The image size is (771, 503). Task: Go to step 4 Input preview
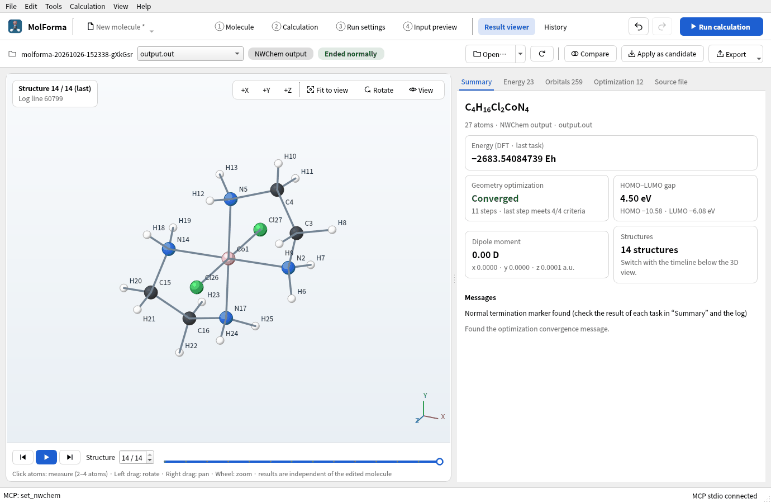[430, 27]
